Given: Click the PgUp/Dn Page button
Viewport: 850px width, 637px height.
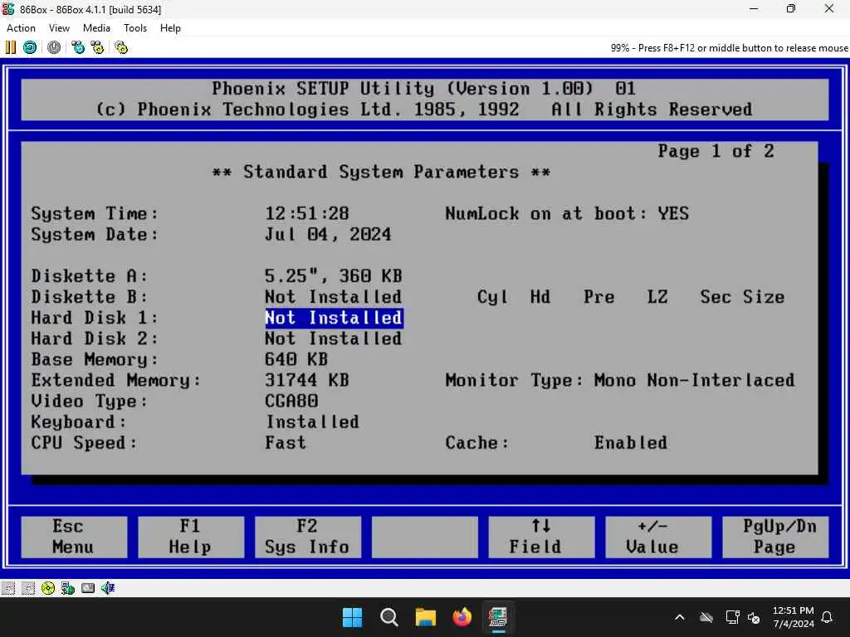Looking at the screenshot, I should click(x=775, y=537).
